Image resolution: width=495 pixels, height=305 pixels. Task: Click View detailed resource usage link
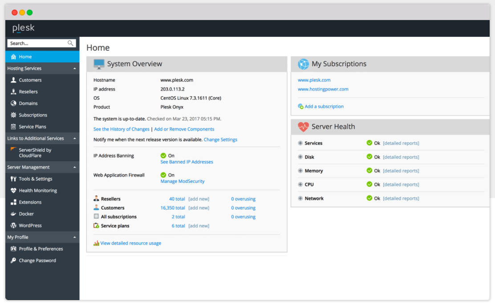click(131, 243)
